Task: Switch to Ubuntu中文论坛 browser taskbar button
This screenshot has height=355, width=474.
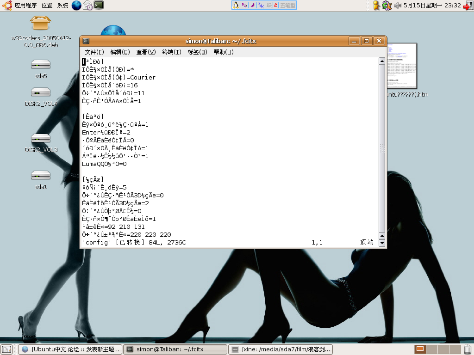Action: coord(70,349)
